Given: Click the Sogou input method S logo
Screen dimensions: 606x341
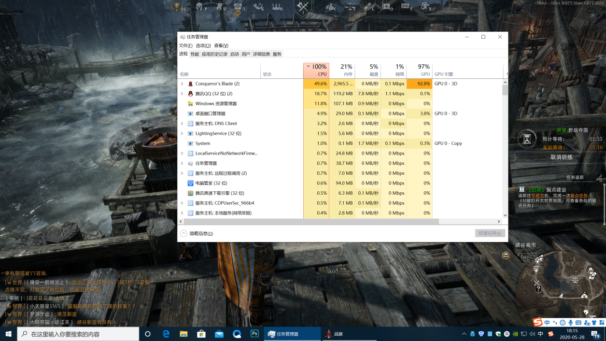Looking at the screenshot, I should click(x=537, y=322).
